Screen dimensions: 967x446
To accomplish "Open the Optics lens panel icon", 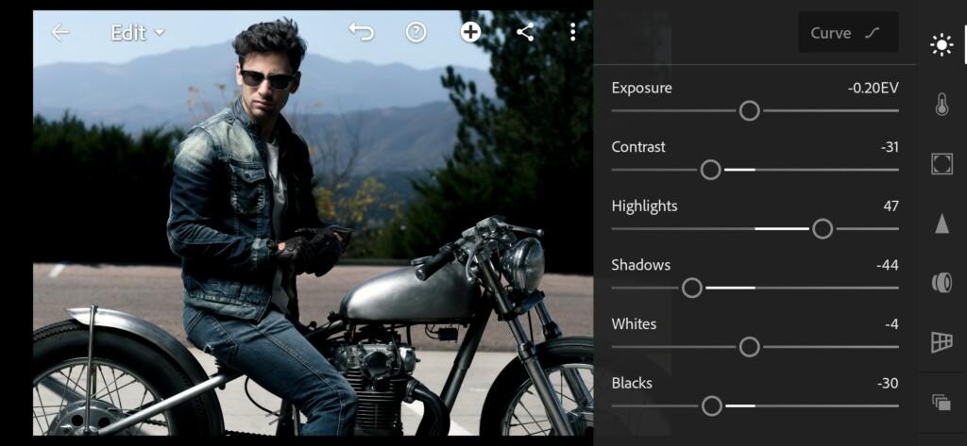I will tap(942, 283).
